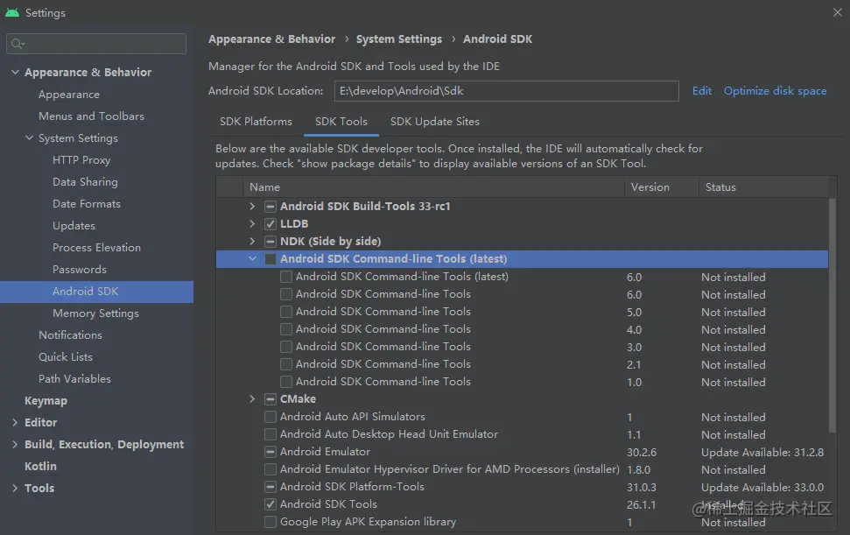
Task: Check Google Play APK Expansion library checkbox
Action: (270, 522)
